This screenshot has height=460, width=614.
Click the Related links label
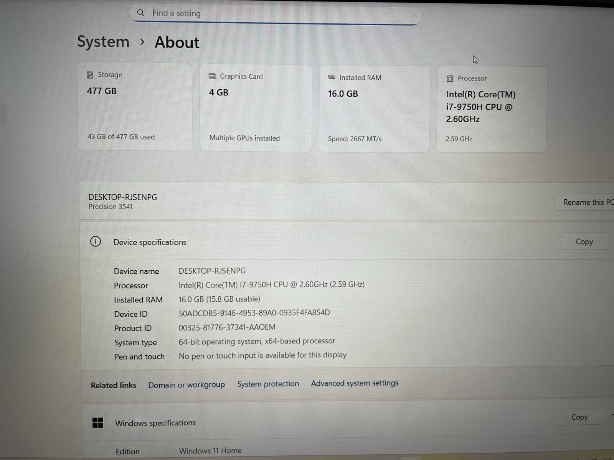114,385
